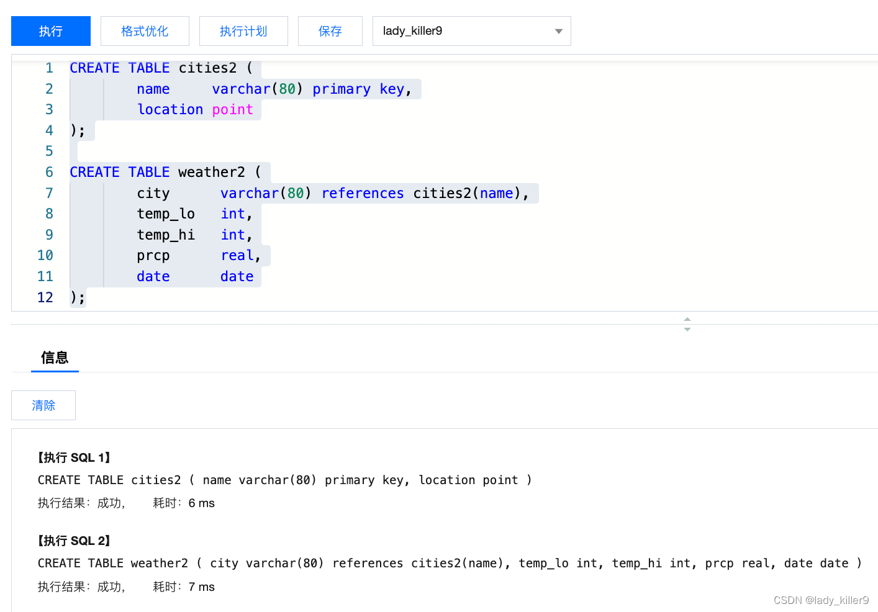The width and height of the screenshot is (878, 612).
Task: Click the 格式优化 format button
Action: (x=145, y=31)
